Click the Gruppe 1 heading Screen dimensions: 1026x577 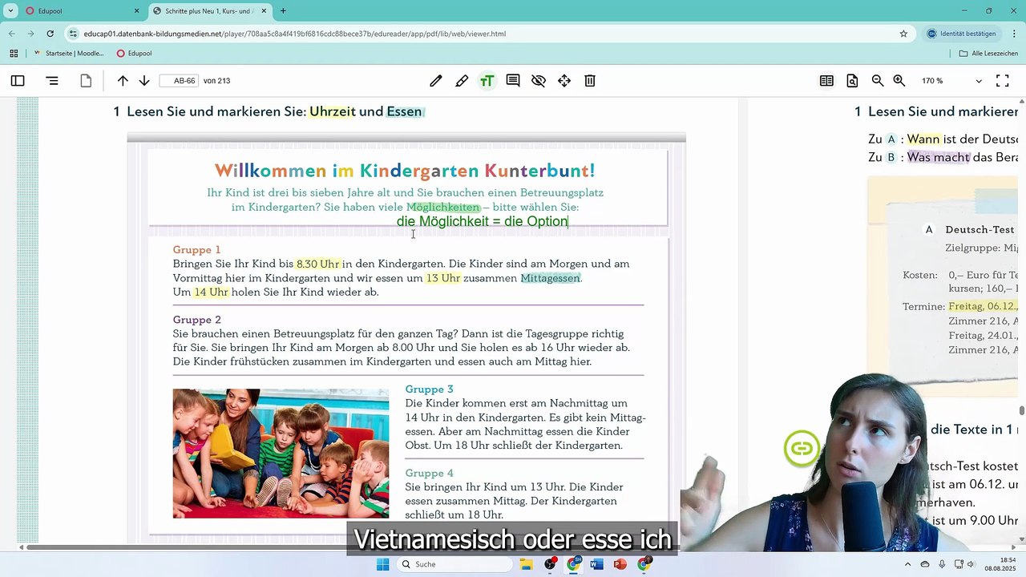(196, 250)
